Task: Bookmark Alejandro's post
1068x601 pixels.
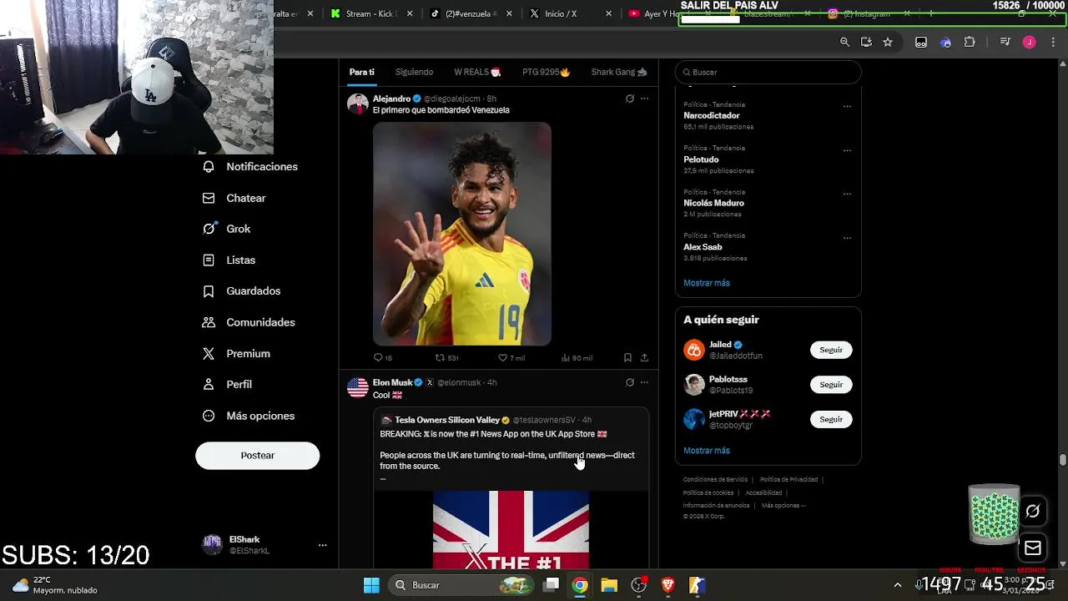Action: pyautogui.click(x=627, y=357)
